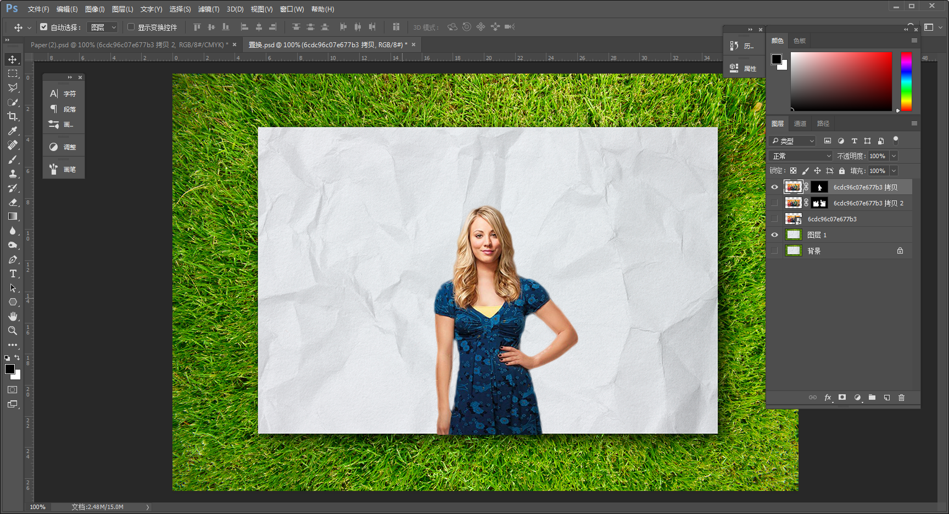Open the 属性 panel button

coord(744,69)
